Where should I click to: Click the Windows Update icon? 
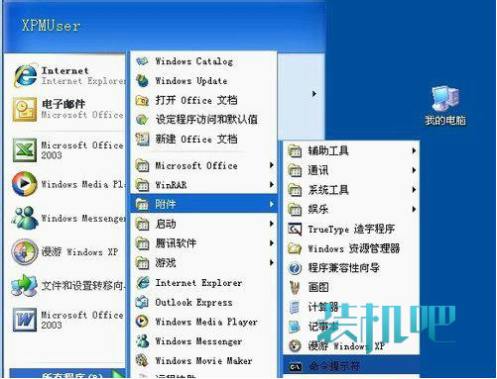tap(143, 81)
